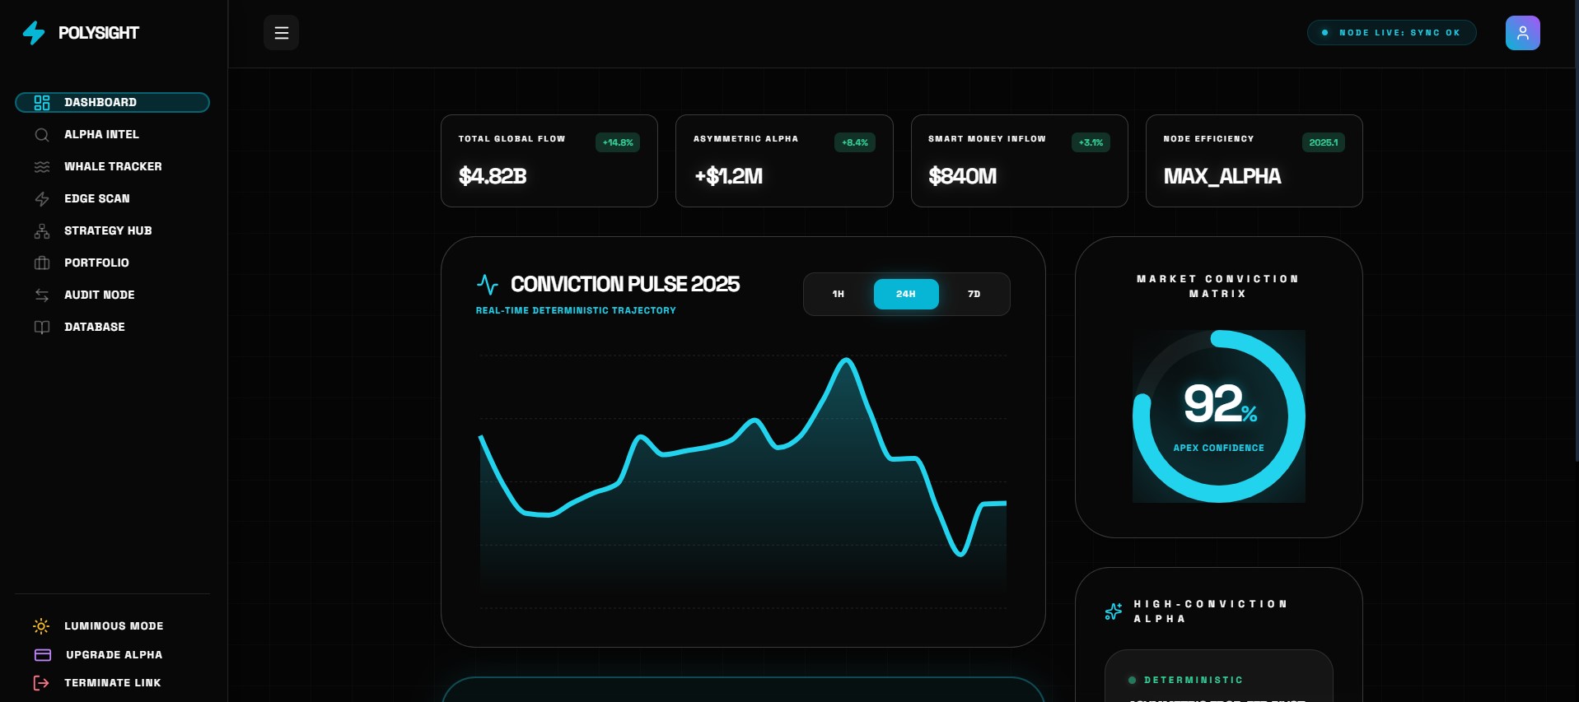Click the +8.4% badge on Asymmetric Alpha
Image resolution: width=1579 pixels, height=702 pixels.
point(855,142)
